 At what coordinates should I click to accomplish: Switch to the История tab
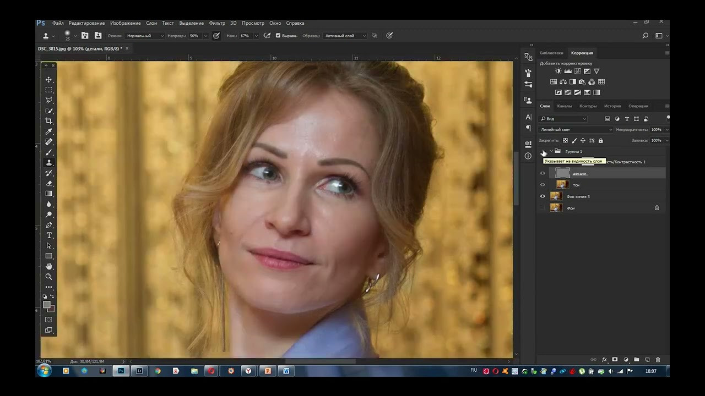pyautogui.click(x=612, y=106)
